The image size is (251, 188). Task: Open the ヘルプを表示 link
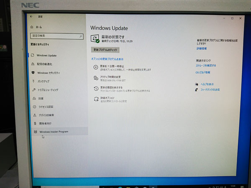pos(207,84)
